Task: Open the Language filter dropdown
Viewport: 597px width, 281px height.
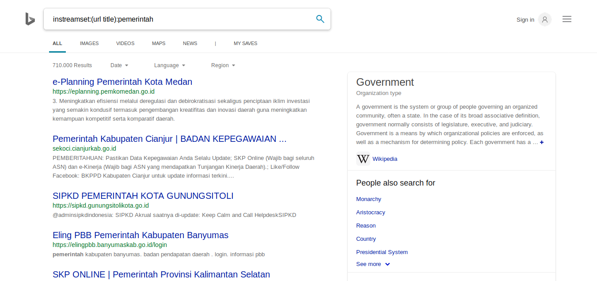Action: (x=170, y=65)
